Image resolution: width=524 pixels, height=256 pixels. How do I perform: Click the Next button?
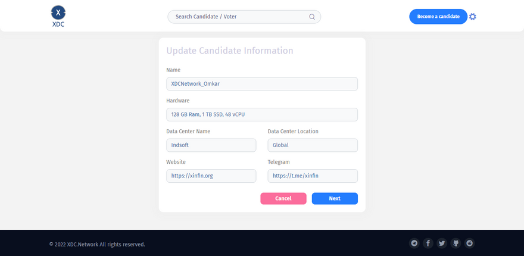335,198
